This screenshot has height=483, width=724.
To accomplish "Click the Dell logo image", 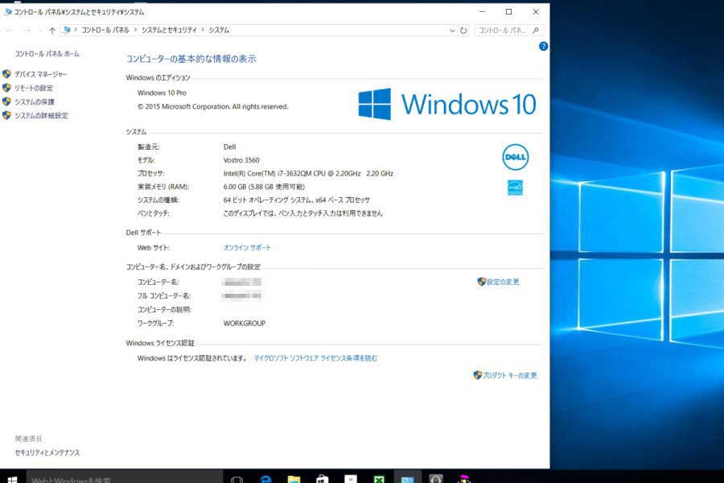I will tap(516, 157).
